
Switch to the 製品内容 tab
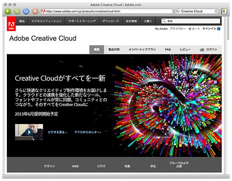(114, 49)
